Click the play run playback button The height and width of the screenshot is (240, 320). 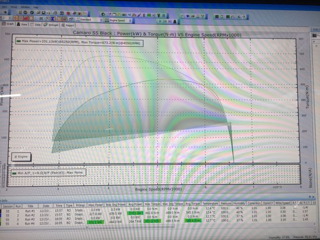click(160, 21)
